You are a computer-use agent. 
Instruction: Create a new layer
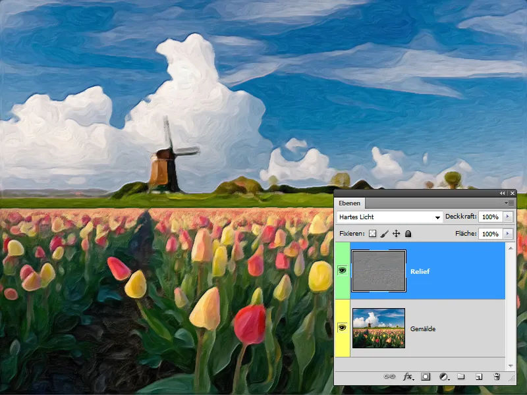479,377
